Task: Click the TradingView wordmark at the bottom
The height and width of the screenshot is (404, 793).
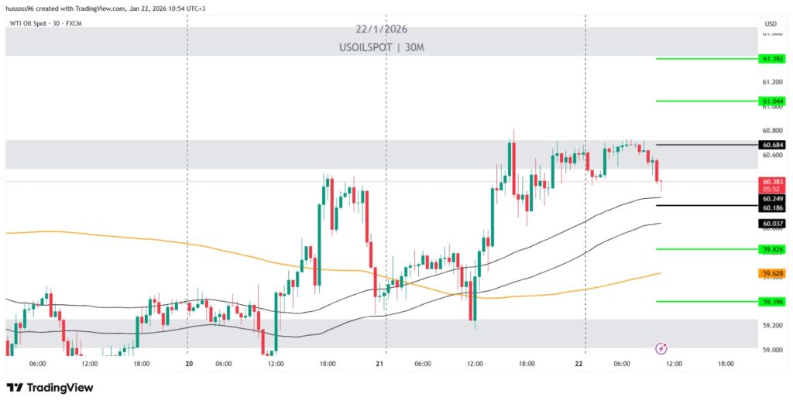Action: [59, 387]
